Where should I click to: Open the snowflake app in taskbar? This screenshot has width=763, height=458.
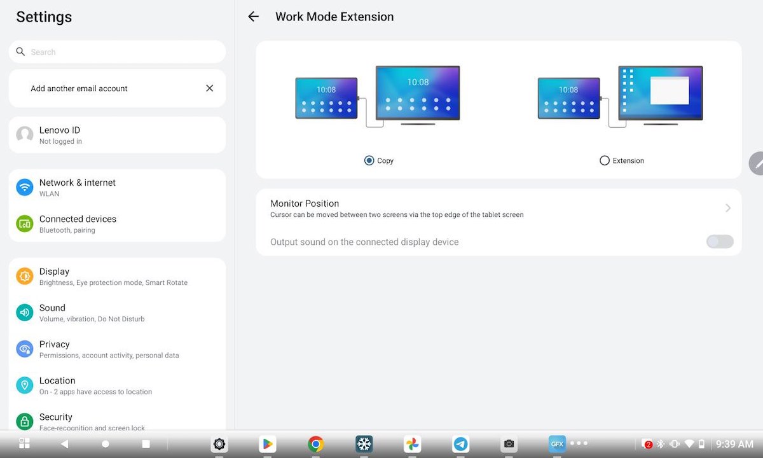coord(364,444)
